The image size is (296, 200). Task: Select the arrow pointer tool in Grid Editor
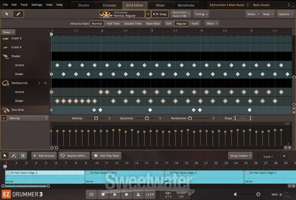[7, 14]
